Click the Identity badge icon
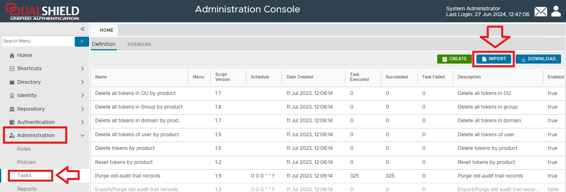 click(12, 95)
